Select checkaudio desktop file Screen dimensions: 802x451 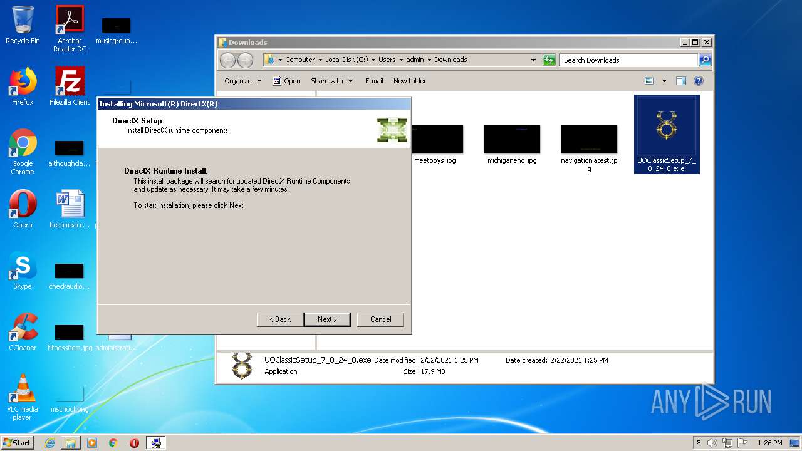click(70, 277)
